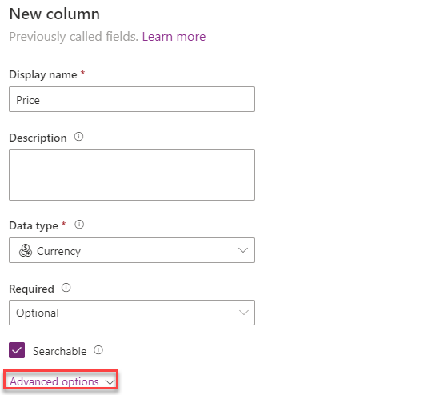Click the Description label text

tap(38, 138)
